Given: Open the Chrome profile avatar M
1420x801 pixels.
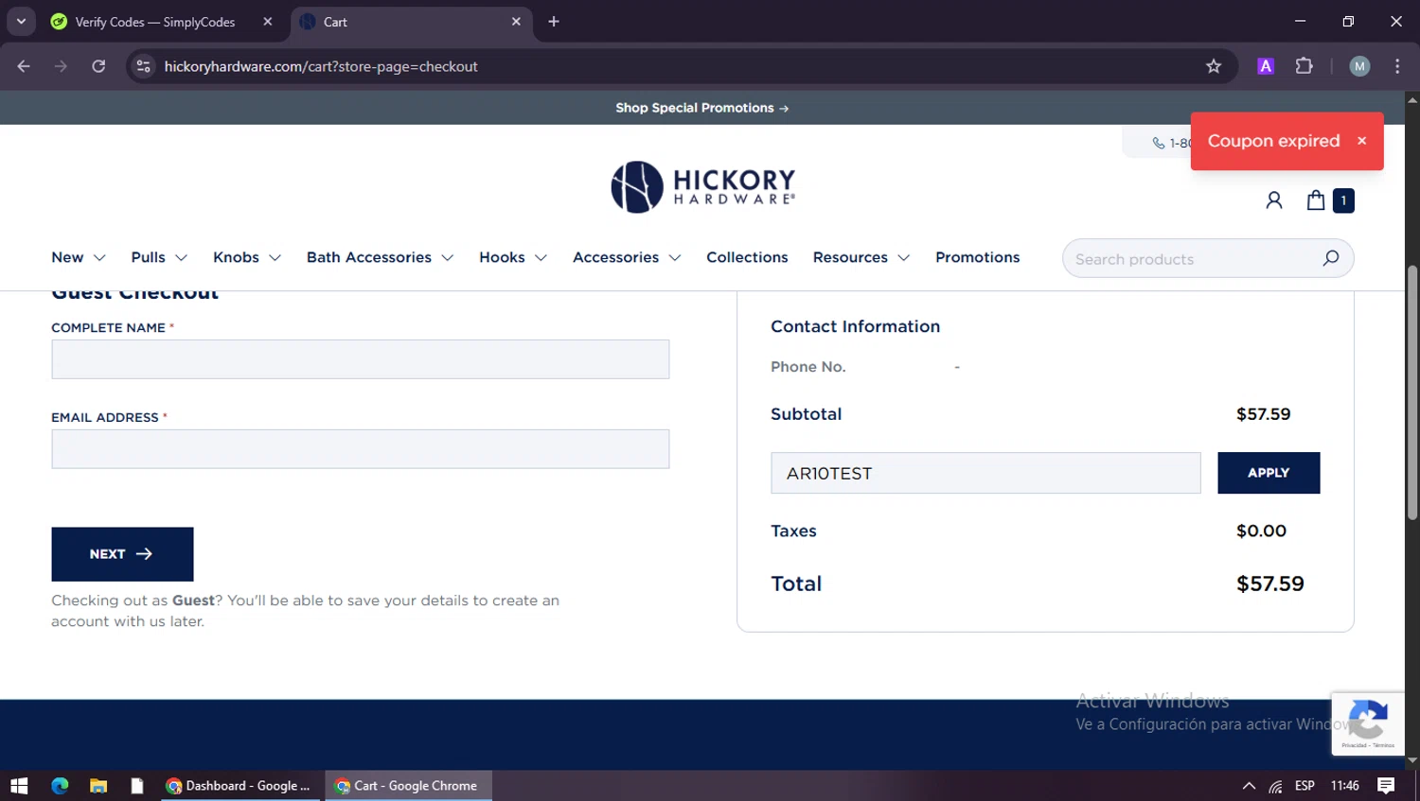Looking at the screenshot, I should point(1359,66).
